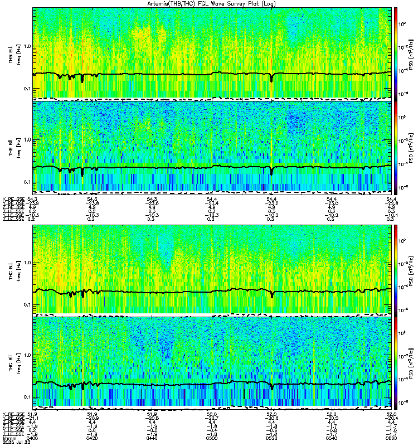This screenshot has height=446, width=418.
Task: Click the 'THB B∥' y-axis label
Action: coord(11,148)
